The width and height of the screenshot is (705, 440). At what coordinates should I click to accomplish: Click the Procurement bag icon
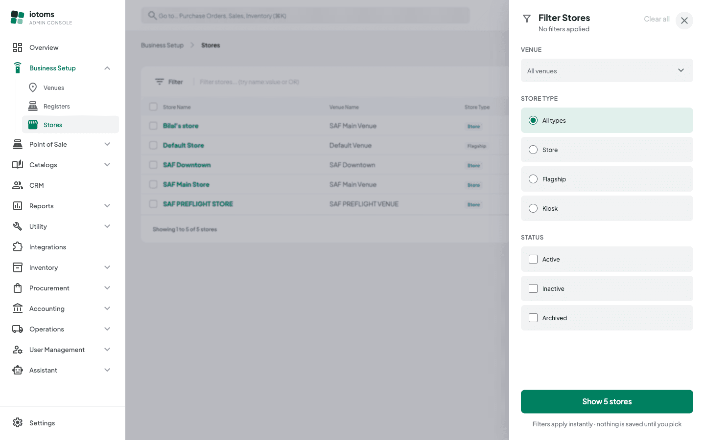pos(18,288)
